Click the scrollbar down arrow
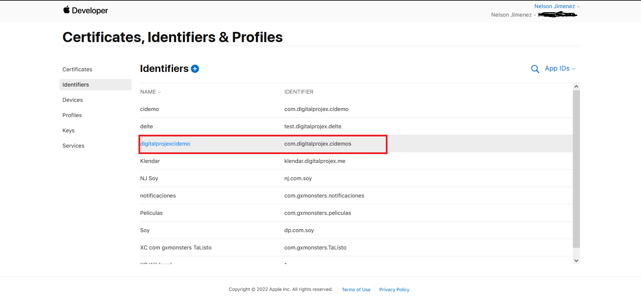 point(576,261)
